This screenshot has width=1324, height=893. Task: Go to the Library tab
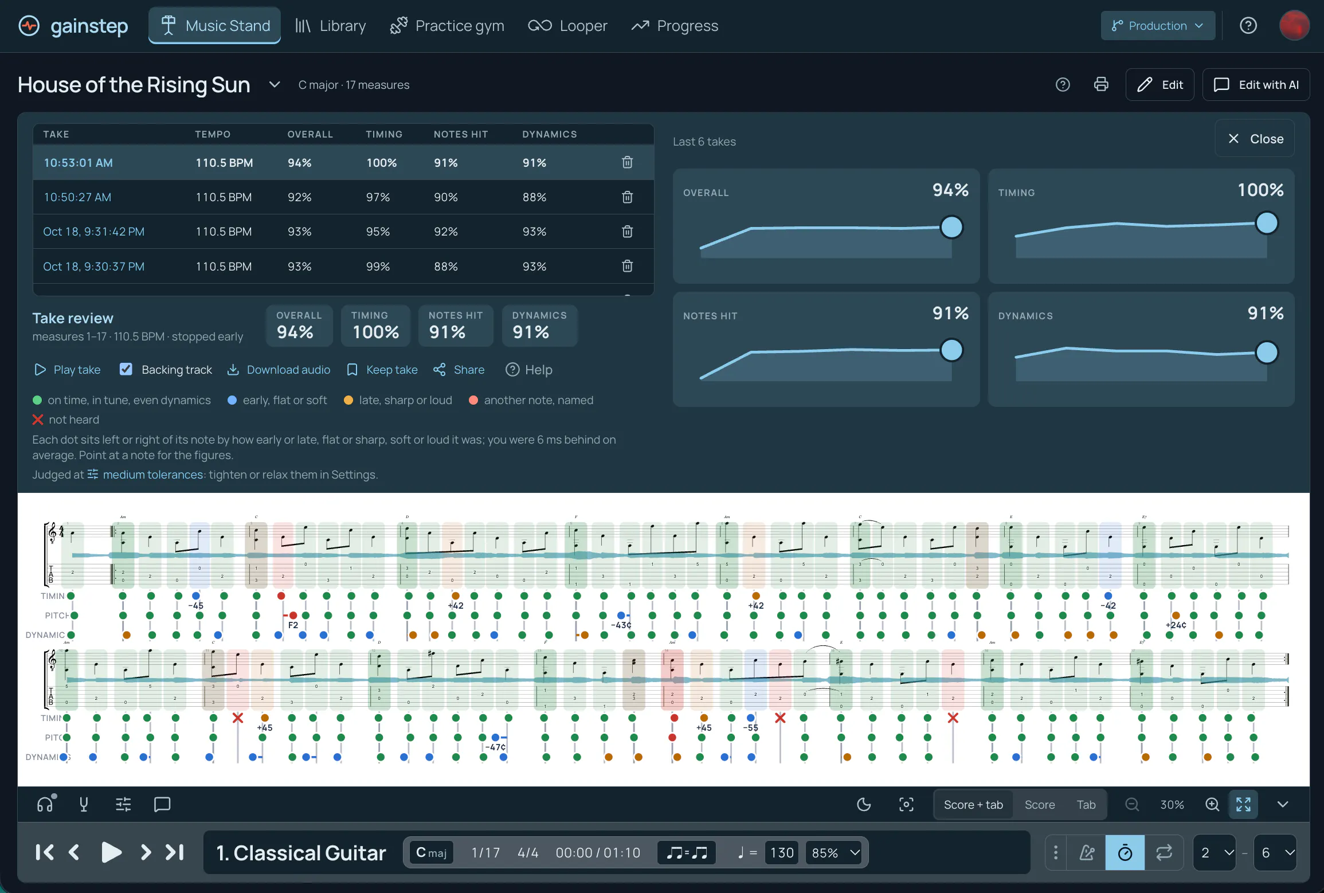(x=330, y=25)
